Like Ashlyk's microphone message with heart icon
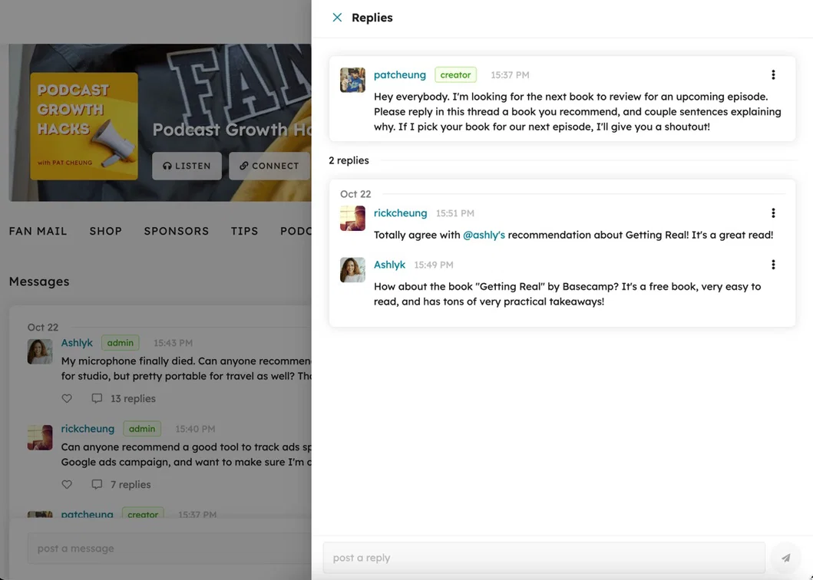This screenshot has height=580, width=813. [67, 399]
